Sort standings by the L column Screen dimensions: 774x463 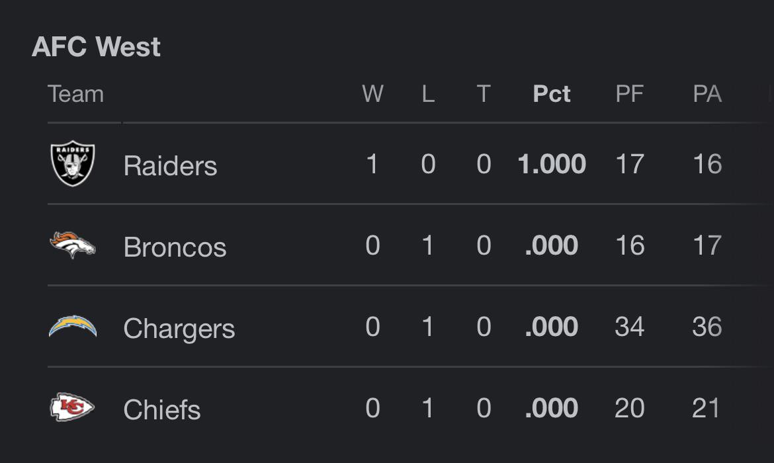(428, 94)
